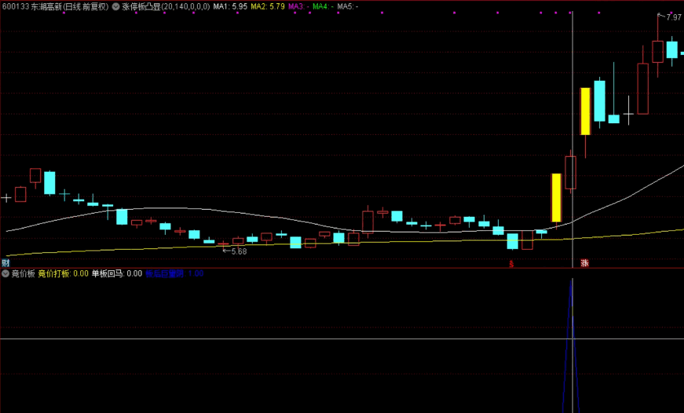This screenshot has height=413, width=684.
Task: Select the first yellow limit-up candlestick
Action: pos(556,198)
